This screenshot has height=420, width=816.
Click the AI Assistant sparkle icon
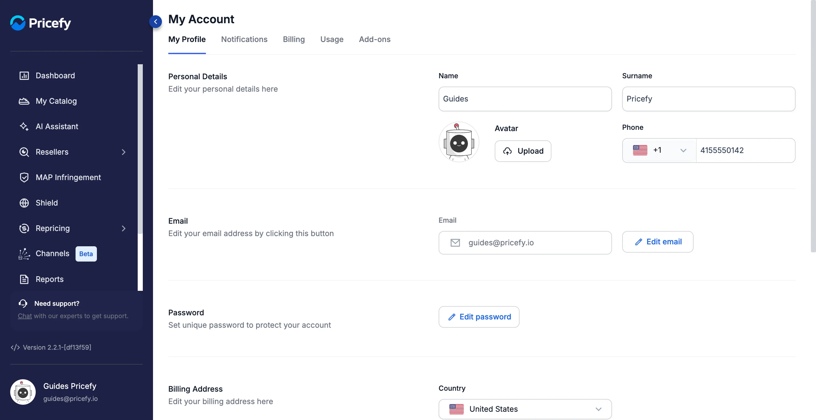[24, 126]
